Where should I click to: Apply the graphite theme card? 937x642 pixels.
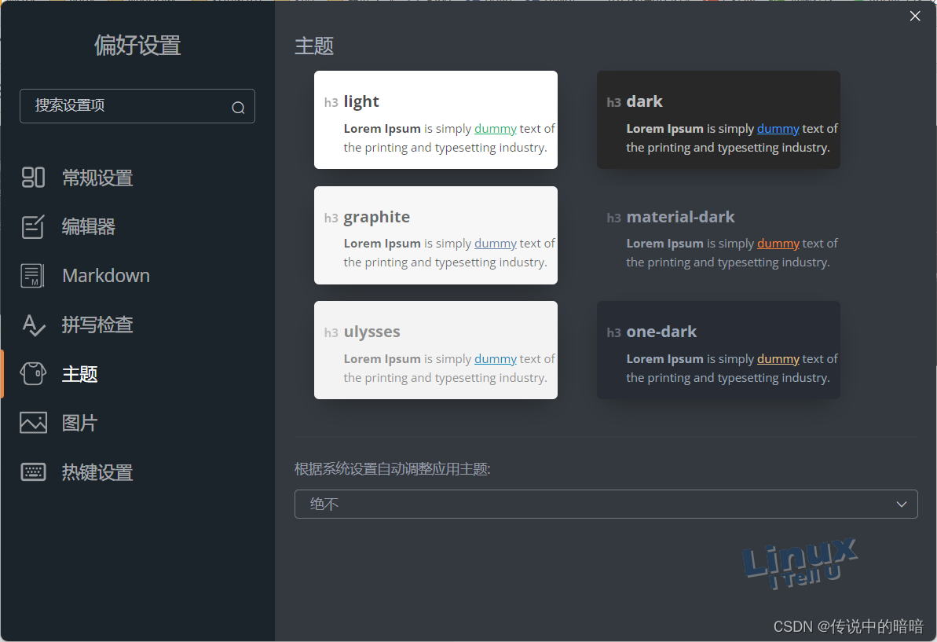click(x=436, y=235)
